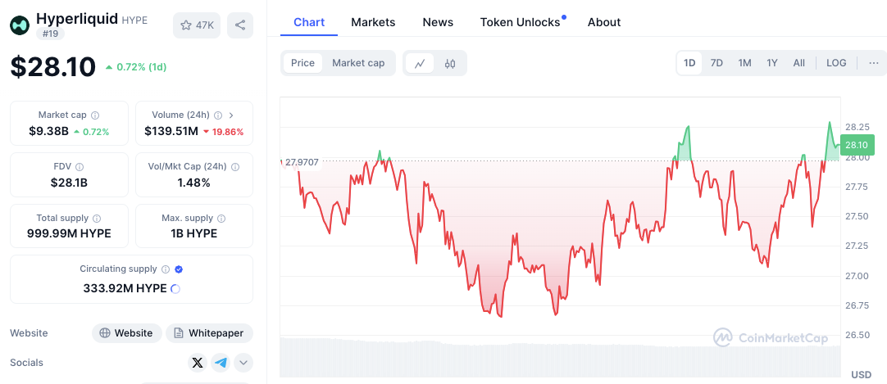Add Hyperliquid to watchlist via star
The height and width of the screenshot is (384, 887).
[x=197, y=25]
